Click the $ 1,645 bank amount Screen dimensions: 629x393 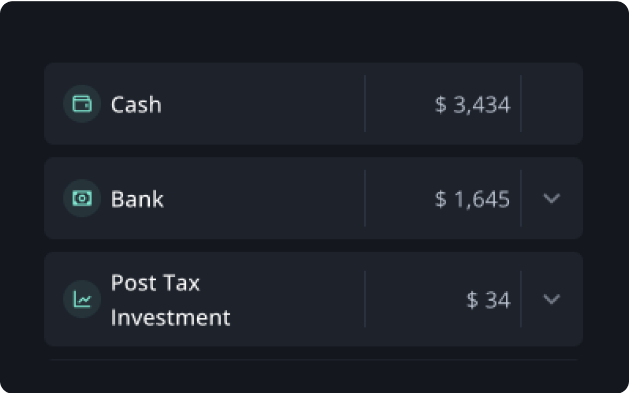[473, 199]
